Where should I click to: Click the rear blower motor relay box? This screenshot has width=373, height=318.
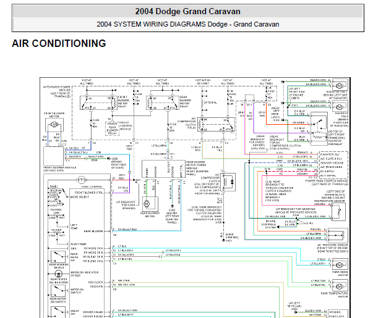(x=163, y=103)
